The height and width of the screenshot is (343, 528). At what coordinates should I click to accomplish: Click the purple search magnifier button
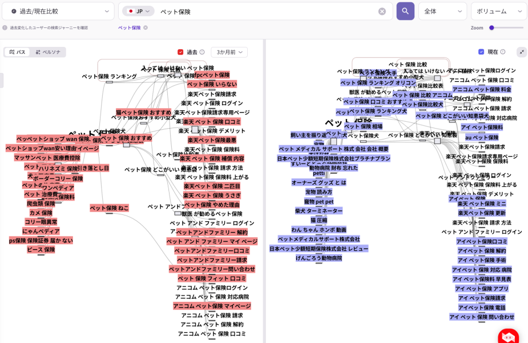click(x=405, y=11)
